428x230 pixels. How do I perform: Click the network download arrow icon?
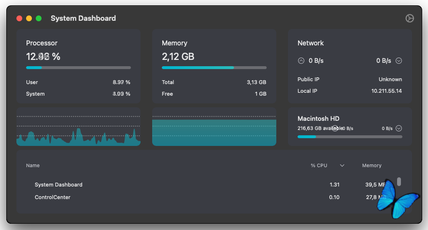399,61
